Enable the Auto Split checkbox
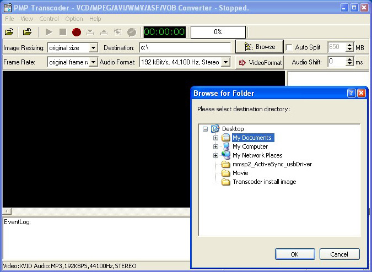 289,47
